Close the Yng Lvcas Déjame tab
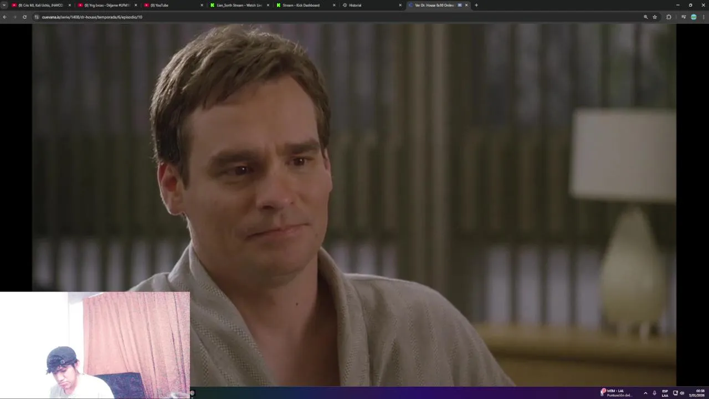 tap(136, 5)
